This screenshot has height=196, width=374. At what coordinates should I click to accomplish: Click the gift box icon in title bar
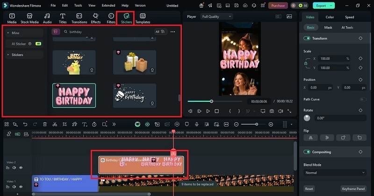coord(201,6)
